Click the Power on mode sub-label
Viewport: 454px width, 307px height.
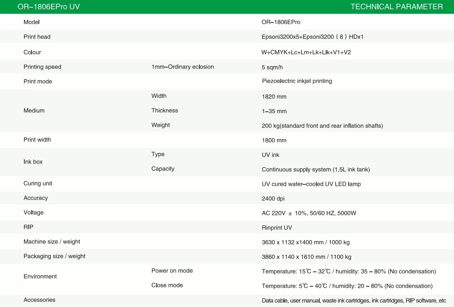[x=172, y=271]
